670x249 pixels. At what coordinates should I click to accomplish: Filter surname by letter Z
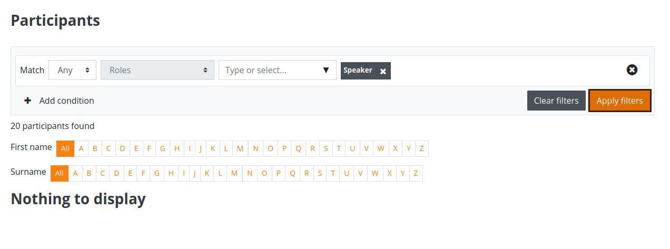point(416,173)
